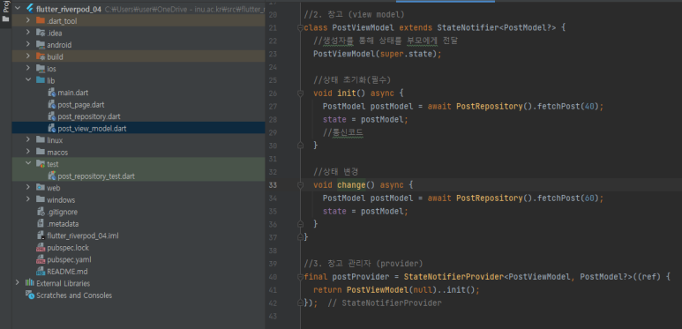Viewport: 682px width, 329px height.
Task: Select post_view_model.dart file
Action: pyautogui.click(x=93, y=128)
